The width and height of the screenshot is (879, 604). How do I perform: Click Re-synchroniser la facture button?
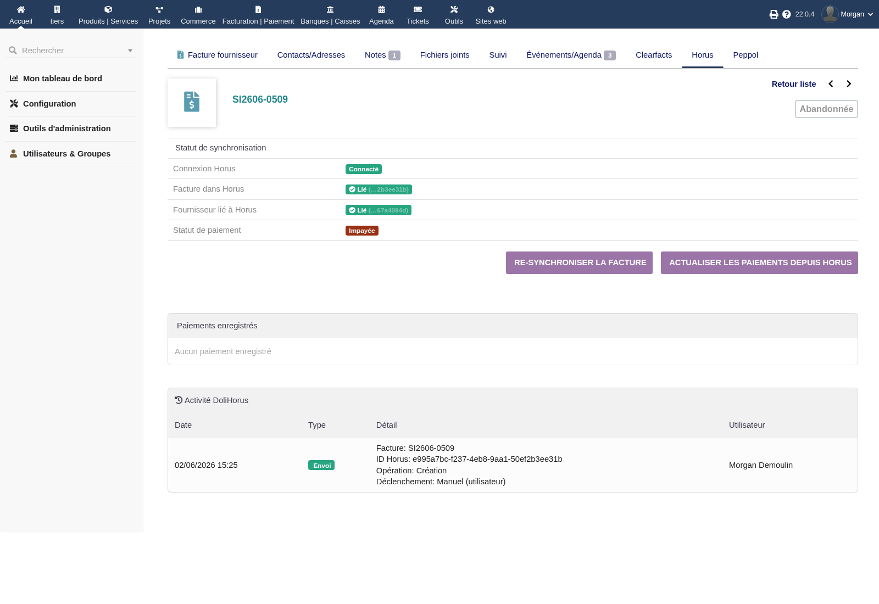point(579,262)
